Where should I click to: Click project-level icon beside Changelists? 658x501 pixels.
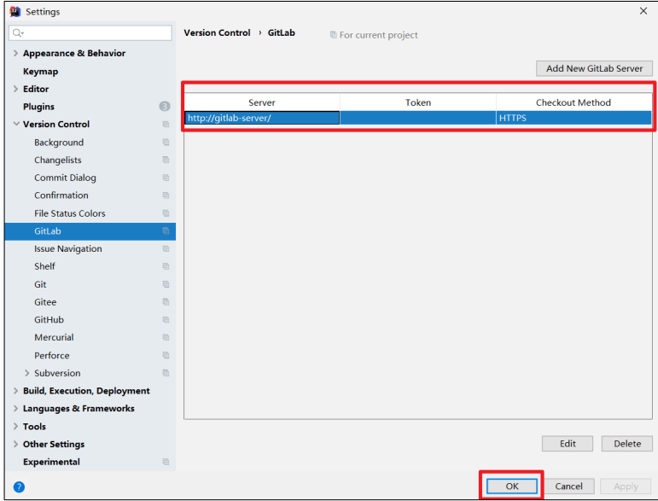pyautogui.click(x=166, y=160)
